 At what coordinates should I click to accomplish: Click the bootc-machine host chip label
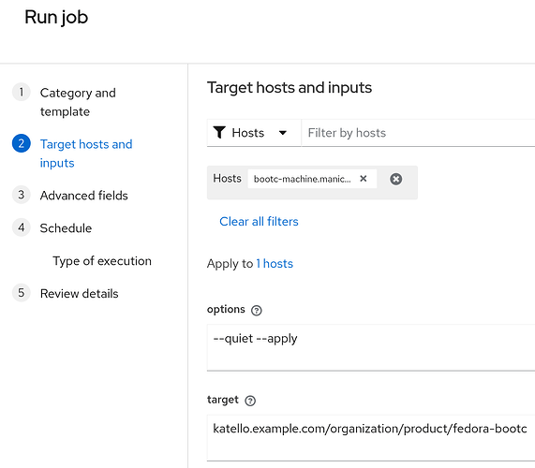[x=302, y=179]
